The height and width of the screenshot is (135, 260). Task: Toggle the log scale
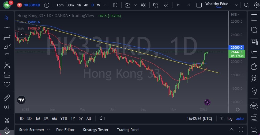230,118
